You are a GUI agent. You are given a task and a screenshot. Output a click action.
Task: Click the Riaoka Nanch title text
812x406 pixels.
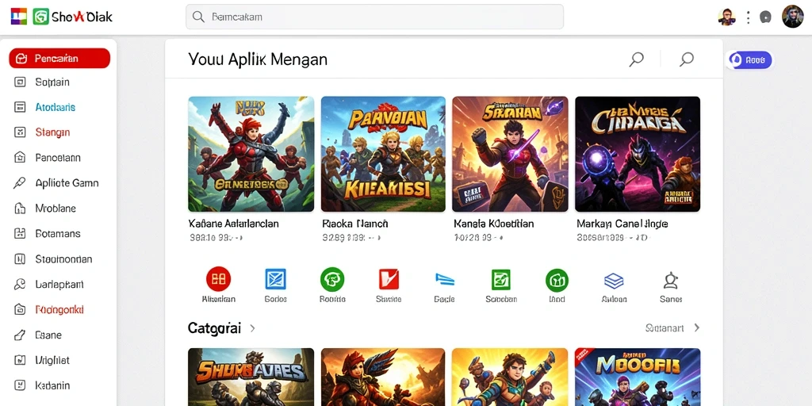[354, 224]
